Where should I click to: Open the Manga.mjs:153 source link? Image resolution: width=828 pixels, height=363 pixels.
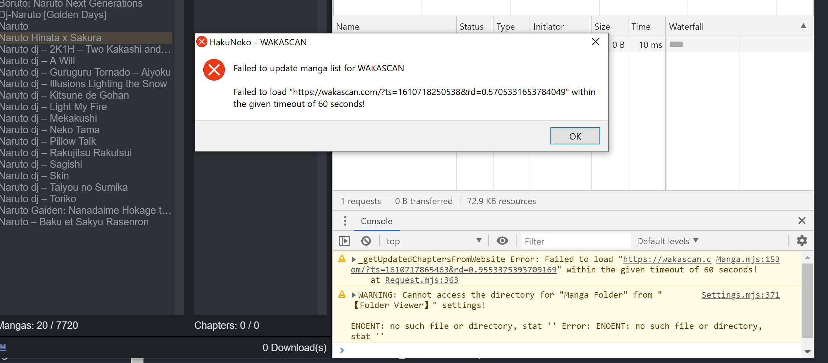(x=748, y=259)
